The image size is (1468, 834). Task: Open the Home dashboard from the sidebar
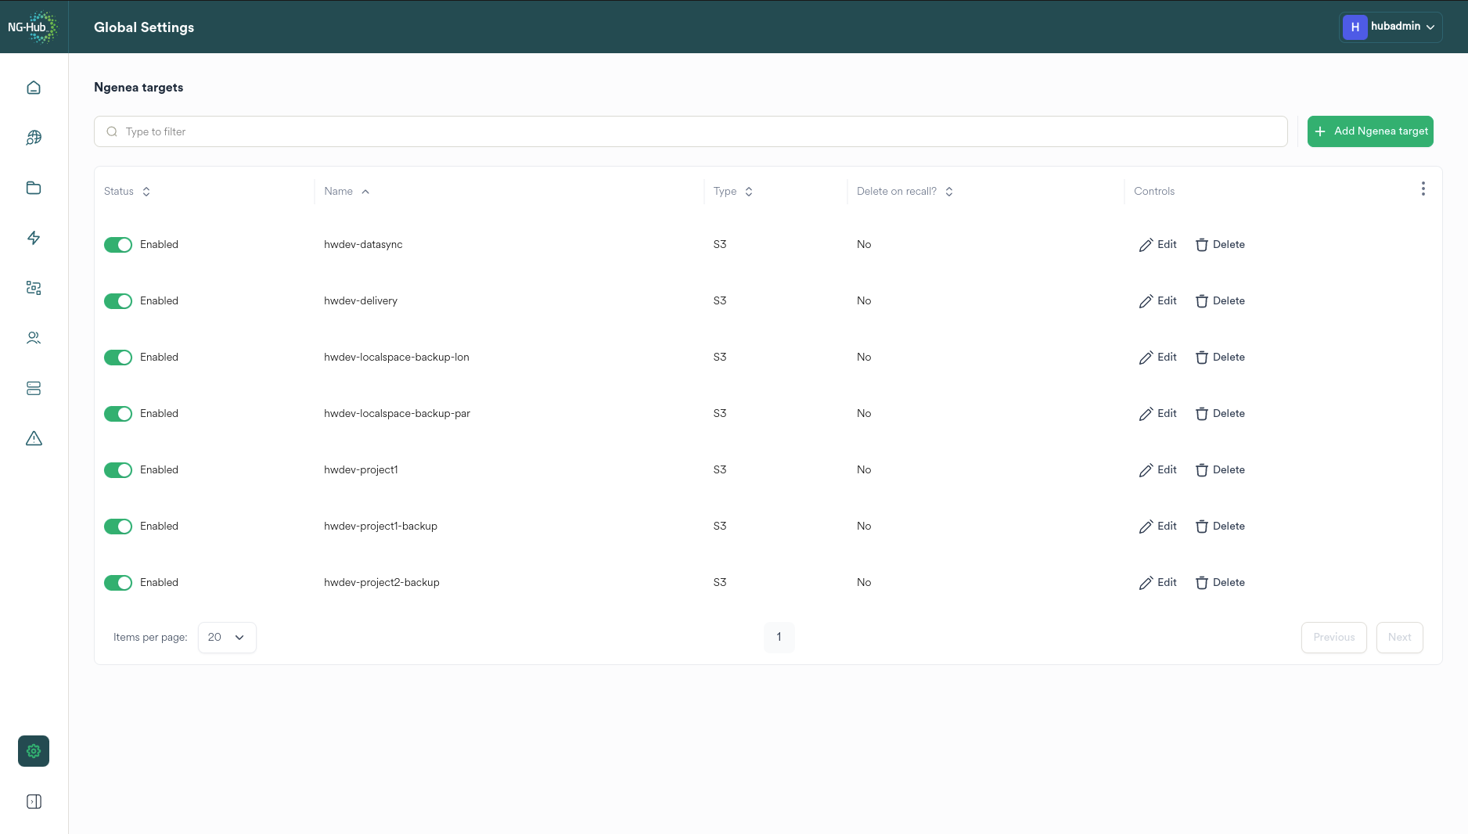[34, 87]
